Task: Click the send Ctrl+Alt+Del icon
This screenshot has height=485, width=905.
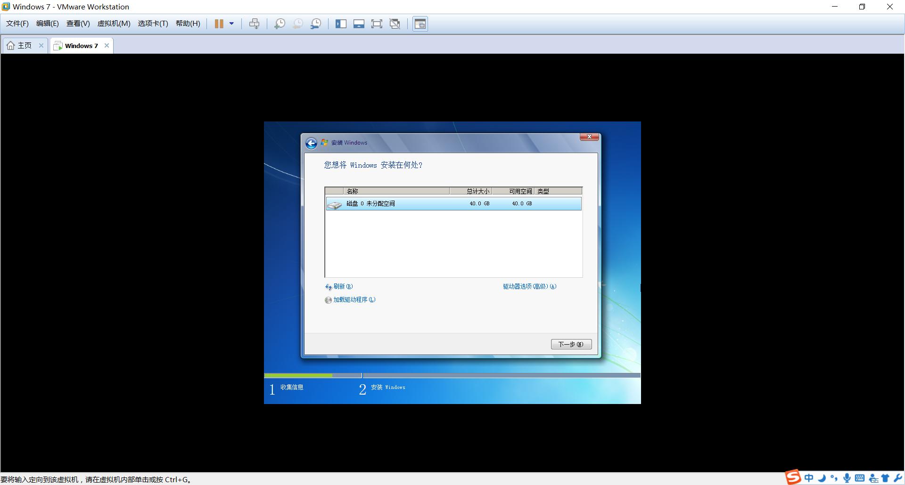Action: (x=254, y=24)
